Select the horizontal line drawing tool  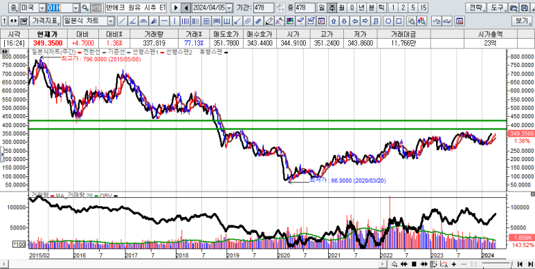(x=164, y=21)
